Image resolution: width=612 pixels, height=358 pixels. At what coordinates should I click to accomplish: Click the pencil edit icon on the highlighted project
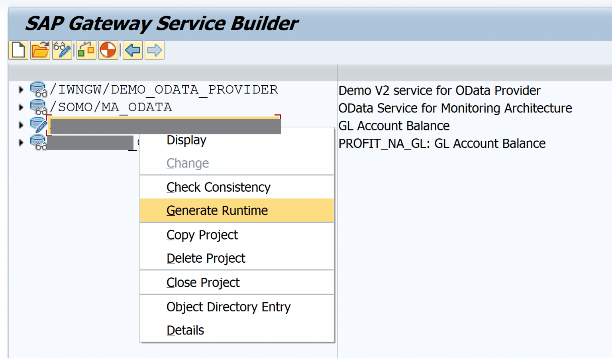[38, 124]
